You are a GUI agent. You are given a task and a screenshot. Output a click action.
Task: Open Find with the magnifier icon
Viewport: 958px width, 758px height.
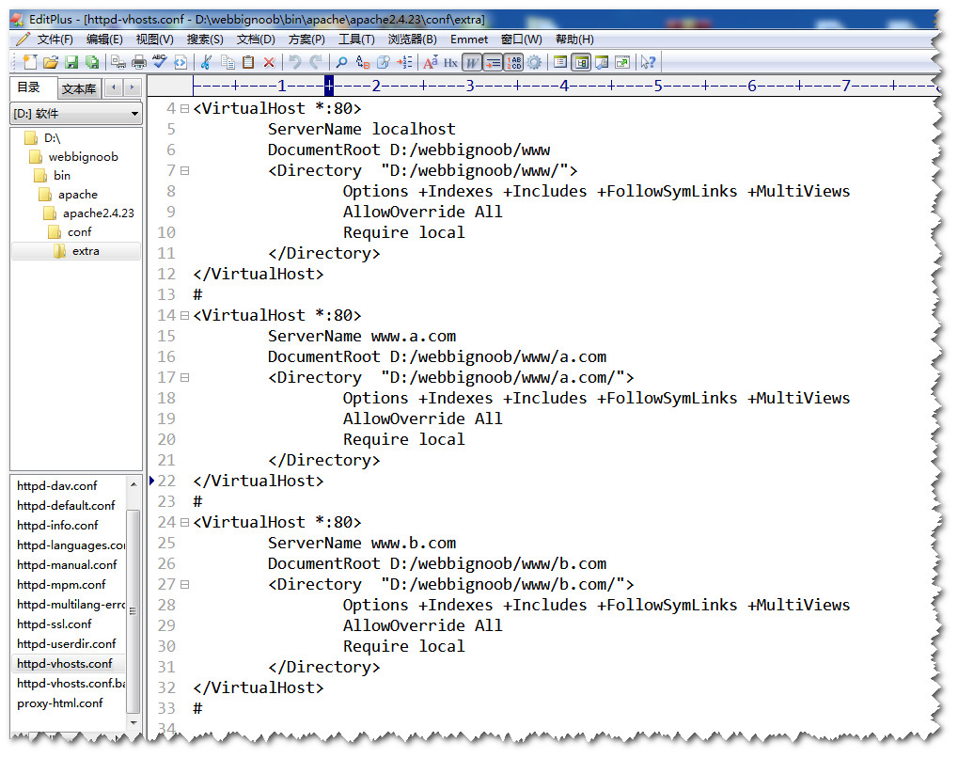(x=342, y=62)
